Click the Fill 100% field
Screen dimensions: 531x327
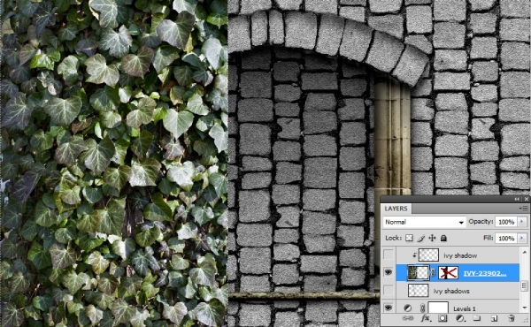pyautogui.click(x=506, y=238)
